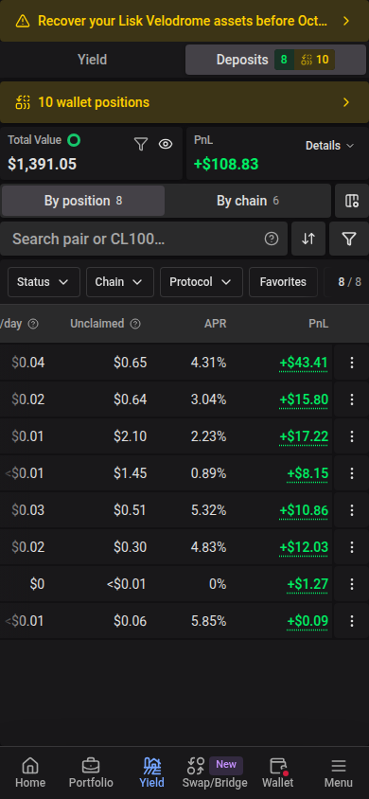Sort by the APR column header
Image resolution: width=369 pixels, height=799 pixels.
(x=216, y=324)
